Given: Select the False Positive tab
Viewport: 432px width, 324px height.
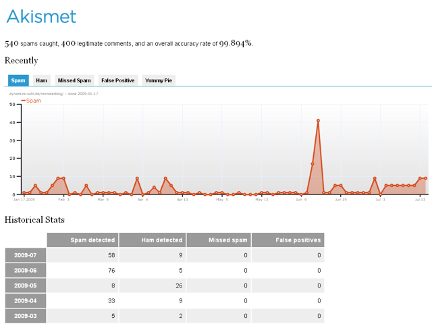Looking at the screenshot, I should [x=118, y=80].
